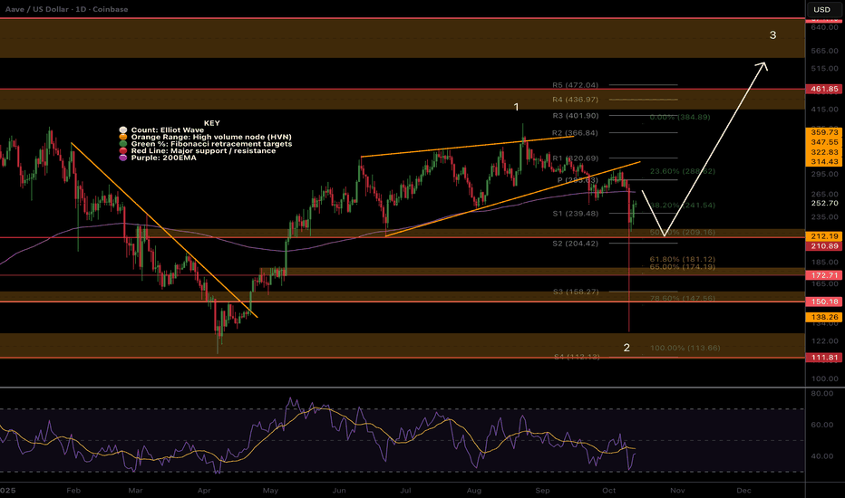The width and height of the screenshot is (845, 498).
Task: Click the green Fibonacci dot in key
Action: coord(123,145)
